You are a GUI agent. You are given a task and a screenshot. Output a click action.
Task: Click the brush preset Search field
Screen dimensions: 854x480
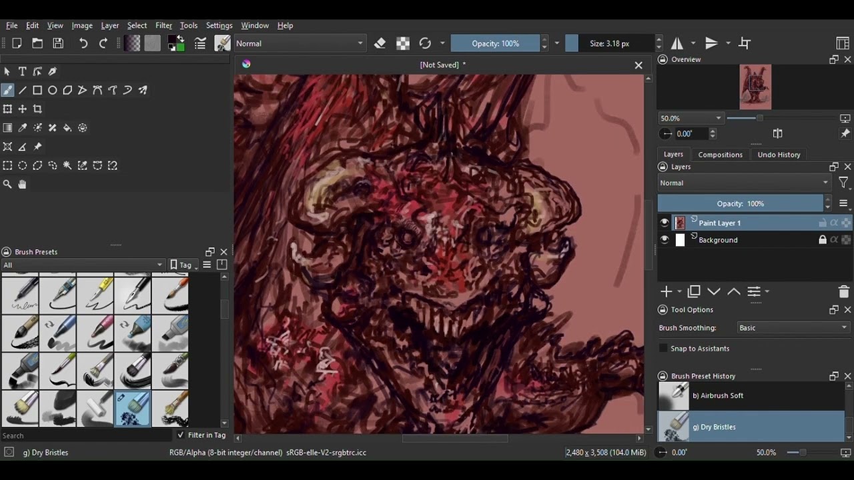86,435
